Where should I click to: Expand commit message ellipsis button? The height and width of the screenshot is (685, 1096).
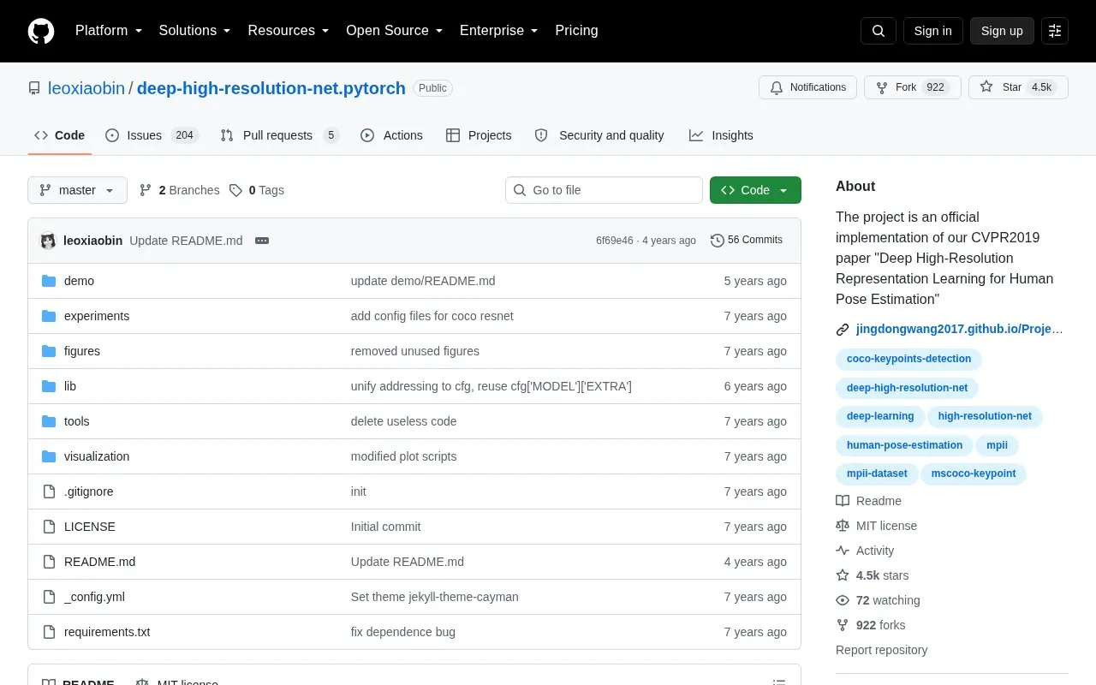[262, 241]
